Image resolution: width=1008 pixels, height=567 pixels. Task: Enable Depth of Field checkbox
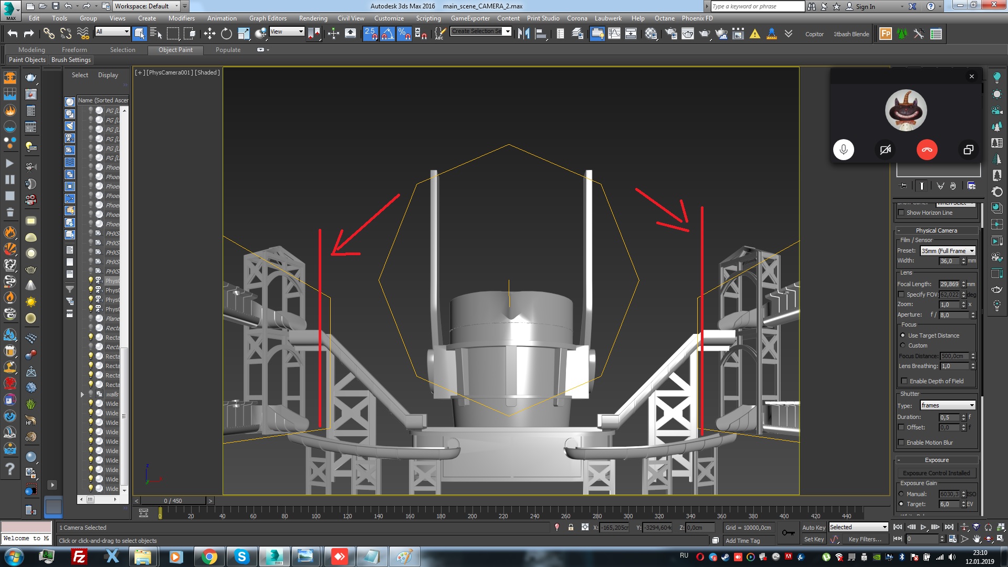point(904,381)
